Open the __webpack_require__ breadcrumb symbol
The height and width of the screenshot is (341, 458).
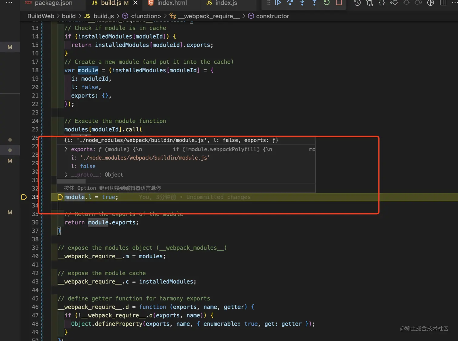[205, 16]
